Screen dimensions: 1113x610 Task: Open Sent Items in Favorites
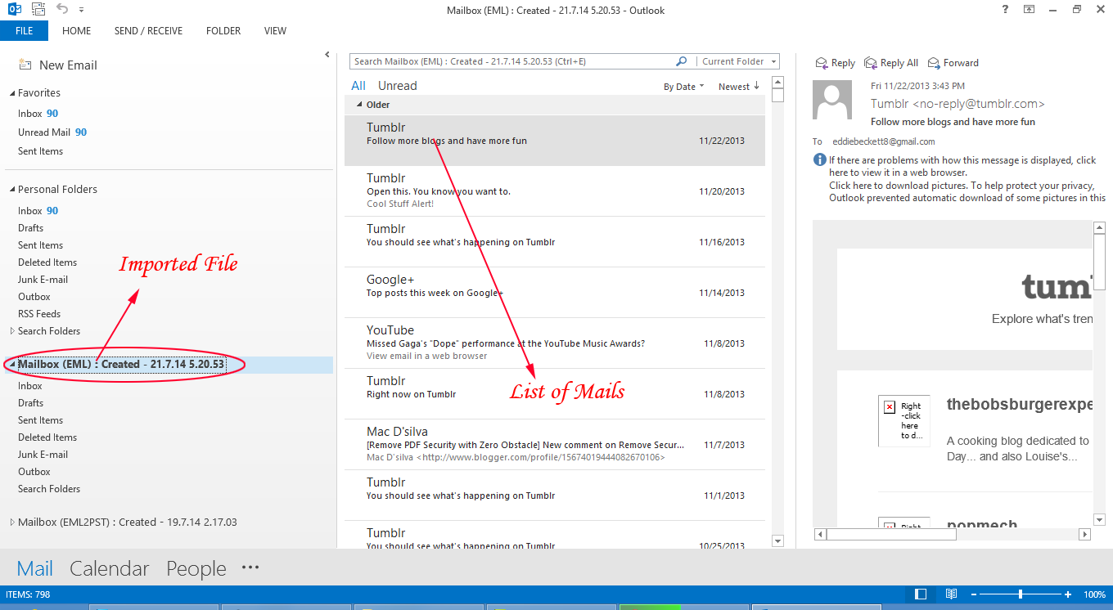[x=40, y=151]
